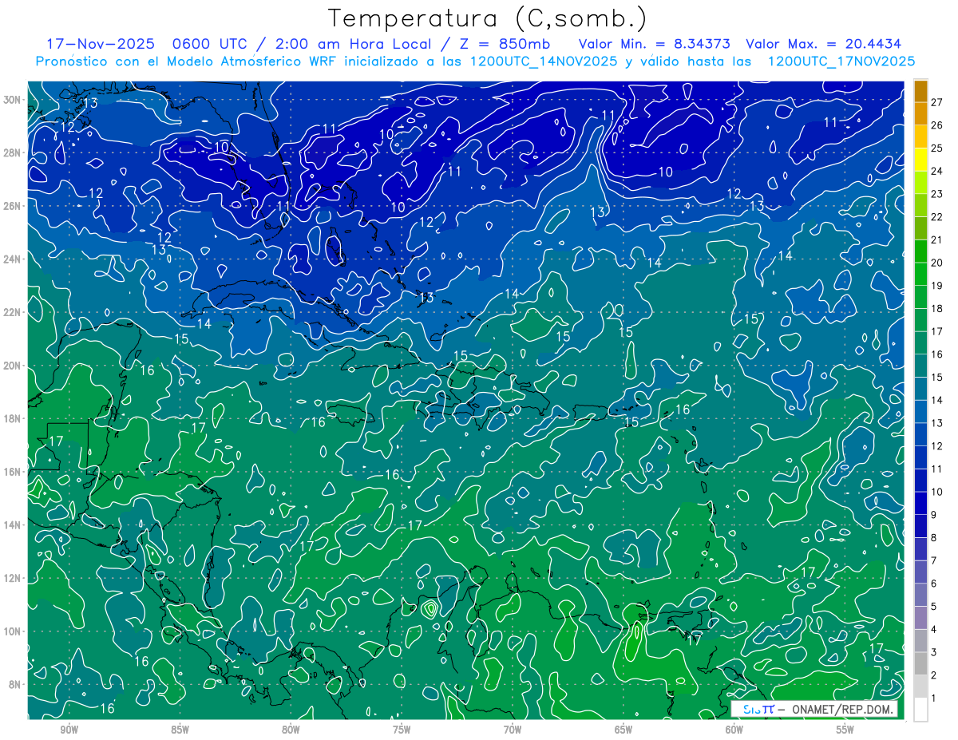Click the blue swatch between 12 and 13
This screenshot has height=740, width=958.
click(x=920, y=434)
